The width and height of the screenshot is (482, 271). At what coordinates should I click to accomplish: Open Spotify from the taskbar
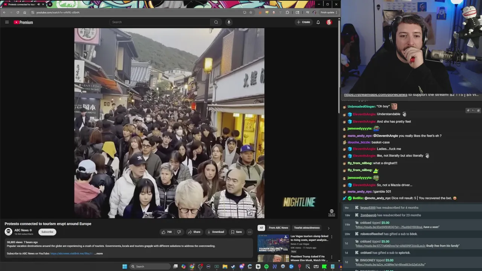pos(266,266)
